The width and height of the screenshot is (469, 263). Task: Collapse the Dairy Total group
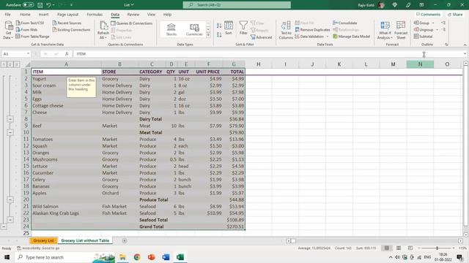(x=10, y=119)
